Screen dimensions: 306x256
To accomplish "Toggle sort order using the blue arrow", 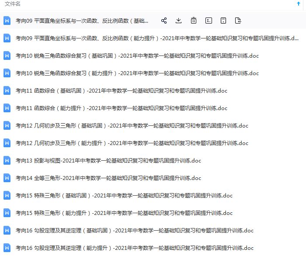I will [x=299, y=4].
